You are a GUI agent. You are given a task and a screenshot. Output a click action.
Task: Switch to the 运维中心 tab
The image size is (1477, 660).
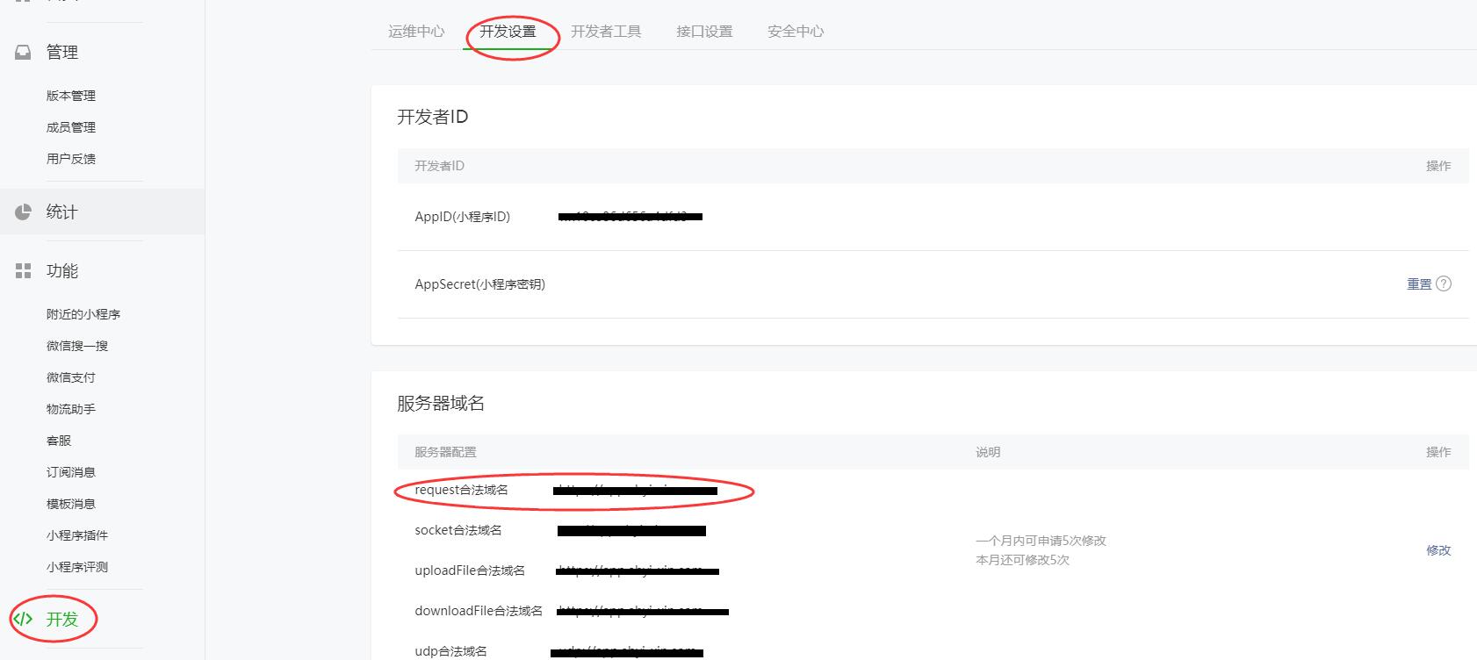tap(416, 32)
